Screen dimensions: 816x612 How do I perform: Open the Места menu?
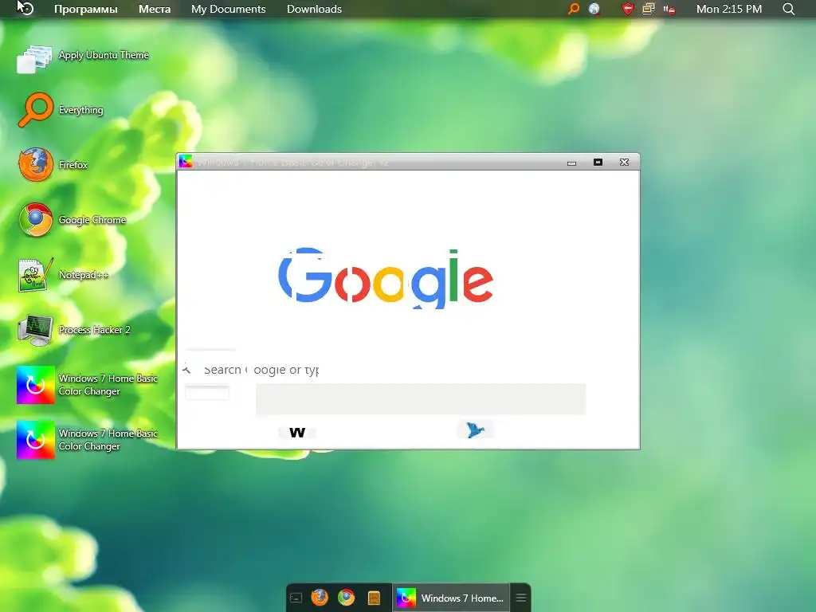coord(154,9)
